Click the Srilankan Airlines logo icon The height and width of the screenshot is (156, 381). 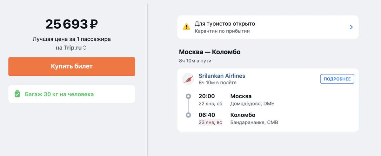tap(188, 79)
